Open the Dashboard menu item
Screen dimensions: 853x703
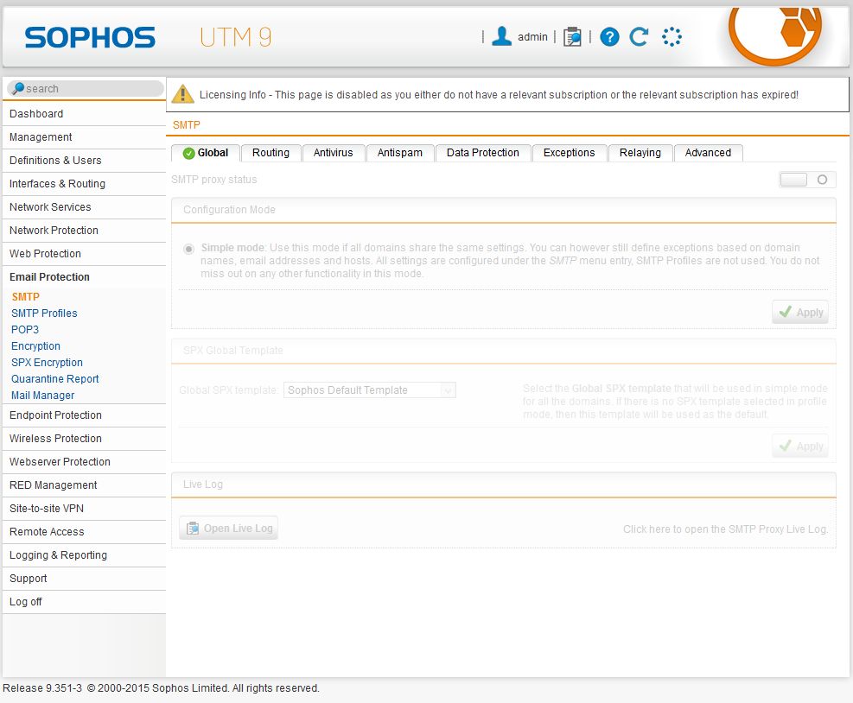coord(84,114)
